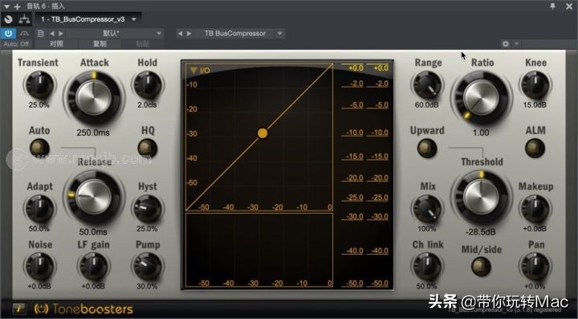Viewport: 578px width, 319px height.
Task: Select previous plugin arrow beside TB BusCompressor
Action: pyautogui.click(x=180, y=34)
